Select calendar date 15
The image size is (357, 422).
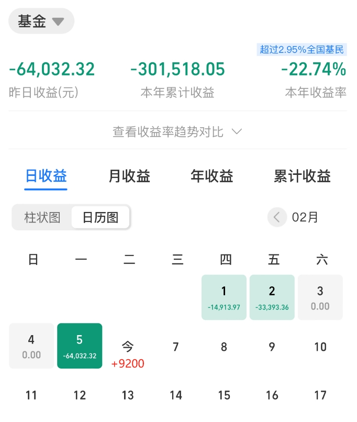tap(224, 395)
